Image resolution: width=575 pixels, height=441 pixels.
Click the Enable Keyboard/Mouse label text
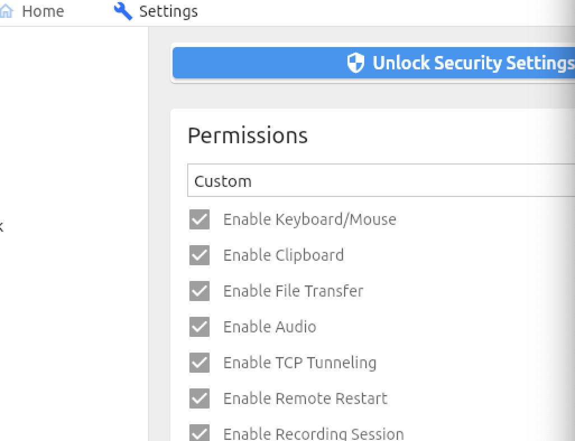[x=309, y=219]
